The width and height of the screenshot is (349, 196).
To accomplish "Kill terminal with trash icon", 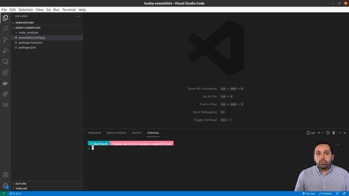I will coord(334,133).
